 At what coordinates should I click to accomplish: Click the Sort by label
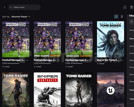[6, 17]
